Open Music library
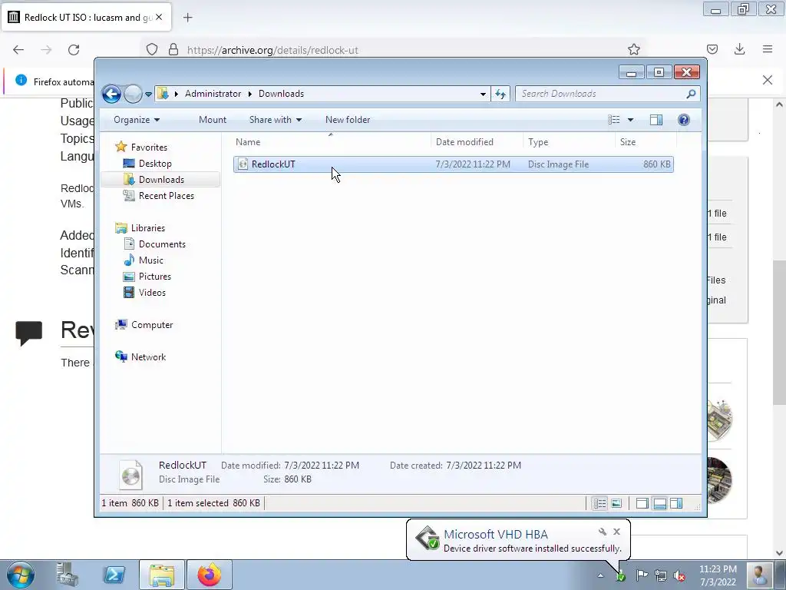The width and height of the screenshot is (786, 590). pyautogui.click(x=150, y=260)
